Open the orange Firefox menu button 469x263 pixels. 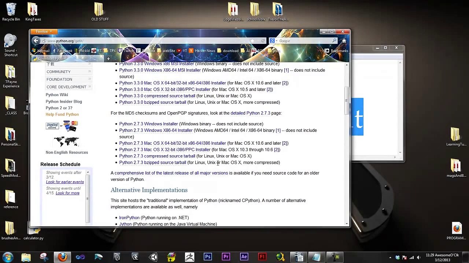click(x=44, y=32)
